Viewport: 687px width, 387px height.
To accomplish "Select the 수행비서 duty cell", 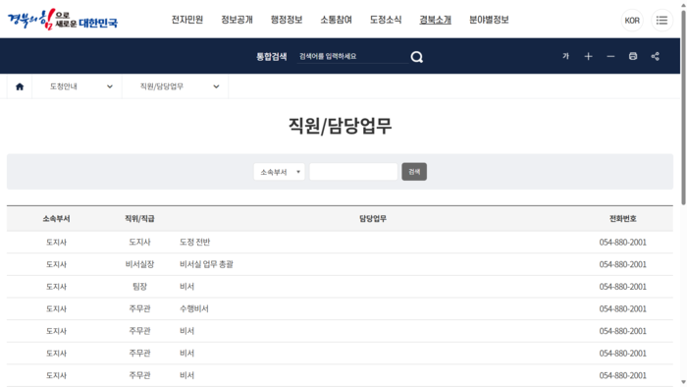I will 194,309.
